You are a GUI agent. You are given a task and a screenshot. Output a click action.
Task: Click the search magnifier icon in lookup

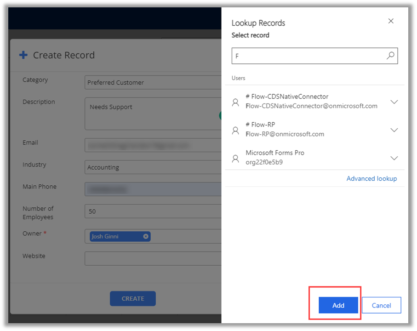390,56
